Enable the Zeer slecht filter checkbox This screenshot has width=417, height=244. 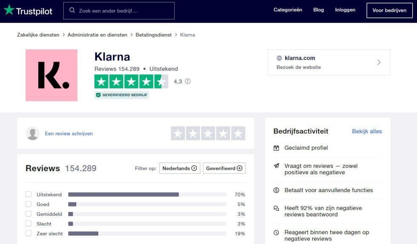tap(29, 233)
